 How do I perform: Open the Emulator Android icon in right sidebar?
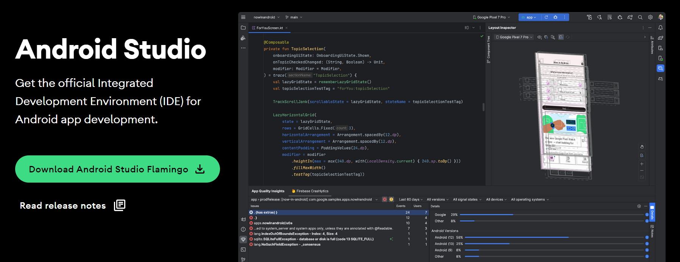pyautogui.click(x=660, y=79)
